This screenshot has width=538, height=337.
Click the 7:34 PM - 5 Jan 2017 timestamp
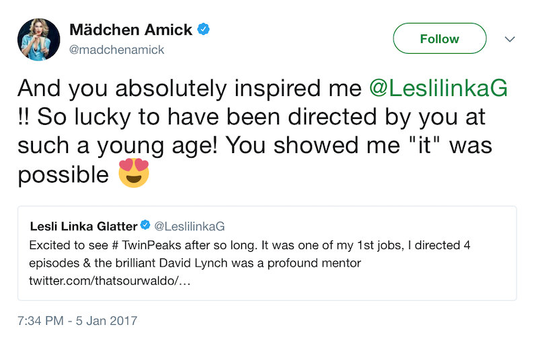click(77, 320)
